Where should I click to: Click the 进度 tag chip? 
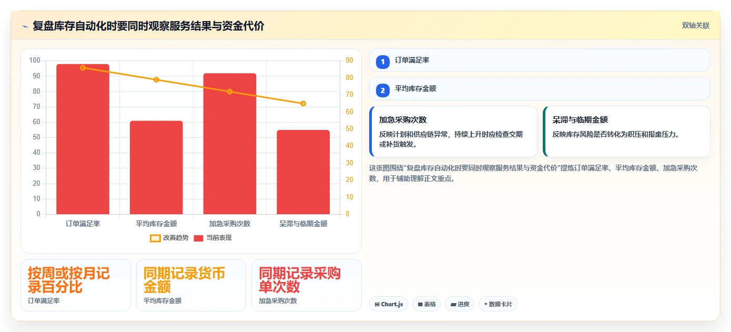460,304
